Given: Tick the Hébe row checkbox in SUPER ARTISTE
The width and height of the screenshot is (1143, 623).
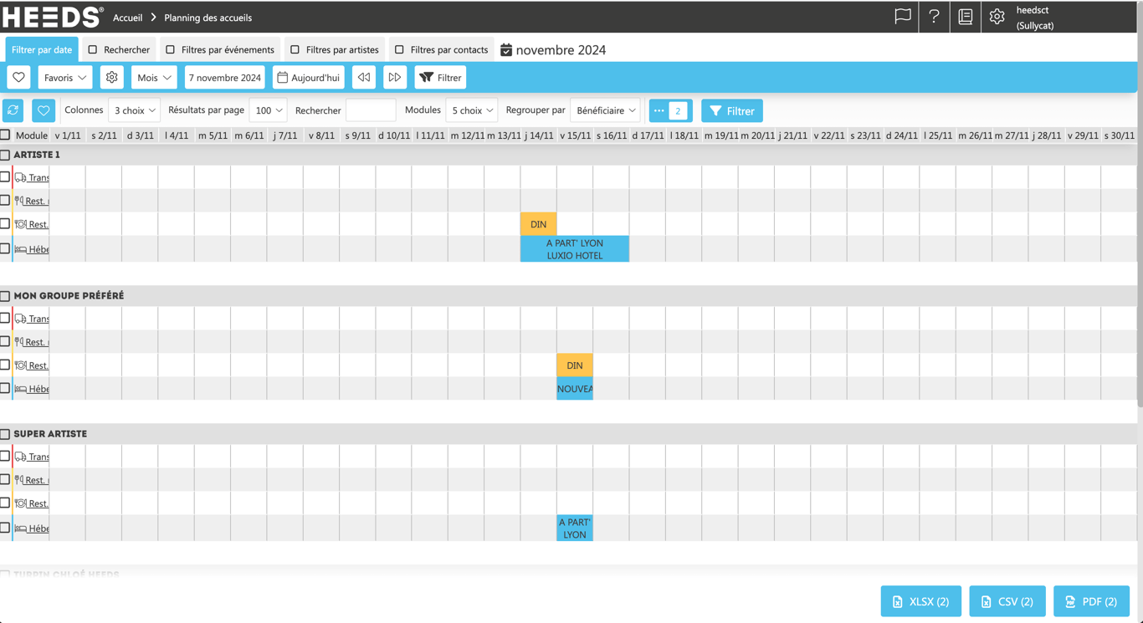Looking at the screenshot, I should [x=5, y=528].
